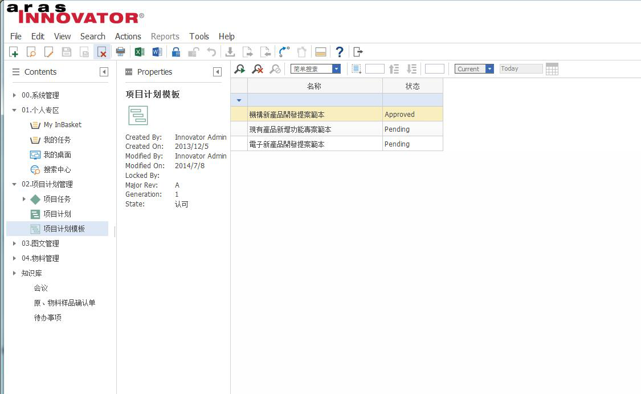Click the 名称 column header

[x=315, y=86]
